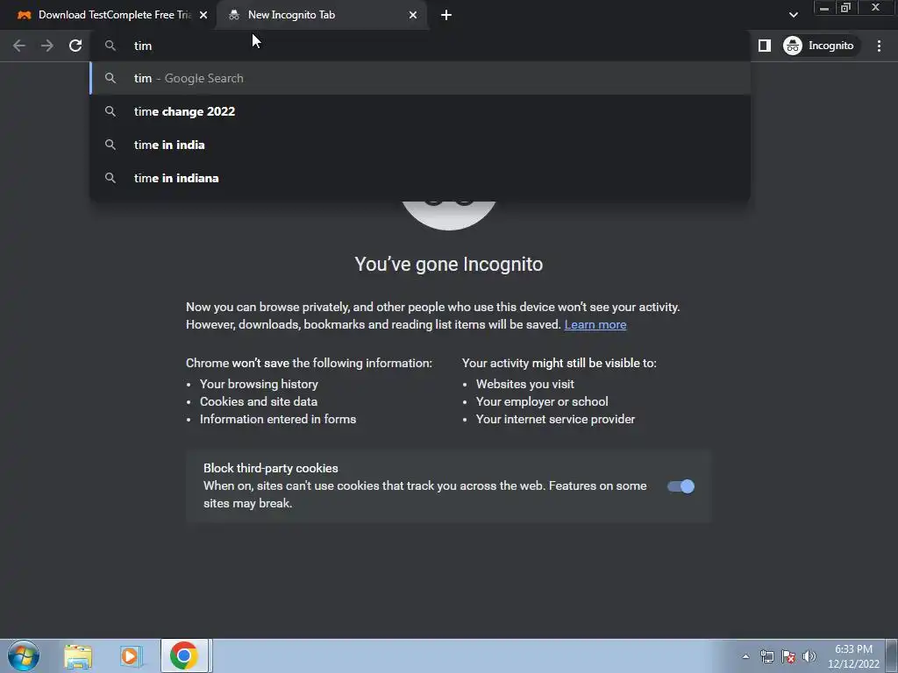
Task: Open Windows Explorer from taskbar
Action: click(78, 656)
